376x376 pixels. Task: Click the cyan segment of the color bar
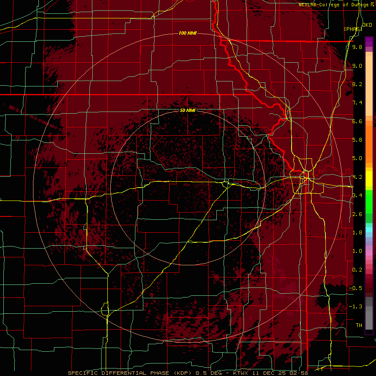tap(369, 230)
